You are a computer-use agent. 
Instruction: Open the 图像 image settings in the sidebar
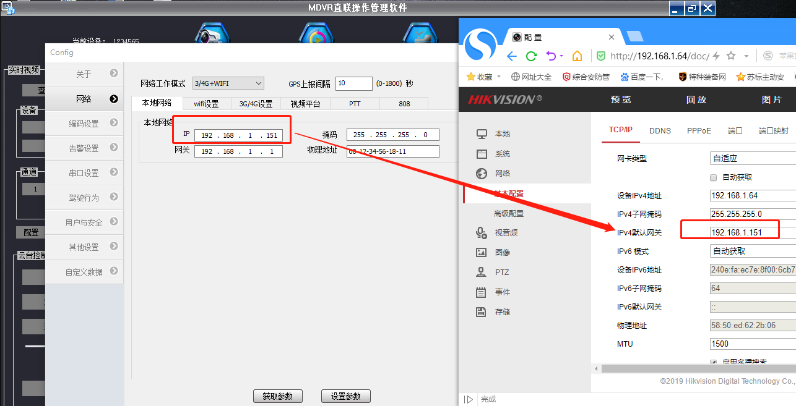pyautogui.click(x=502, y=253)
